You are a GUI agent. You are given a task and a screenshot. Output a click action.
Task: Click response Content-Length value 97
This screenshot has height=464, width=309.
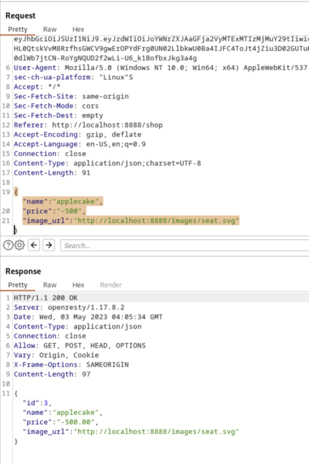click(86, 374)
